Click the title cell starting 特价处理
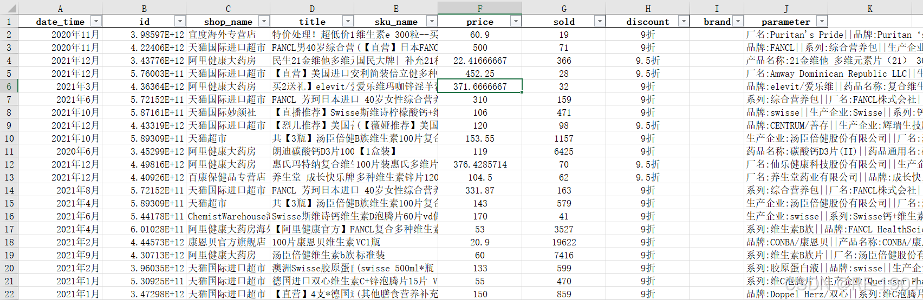Viewport: 923px width, 300px height. point(312,35)
